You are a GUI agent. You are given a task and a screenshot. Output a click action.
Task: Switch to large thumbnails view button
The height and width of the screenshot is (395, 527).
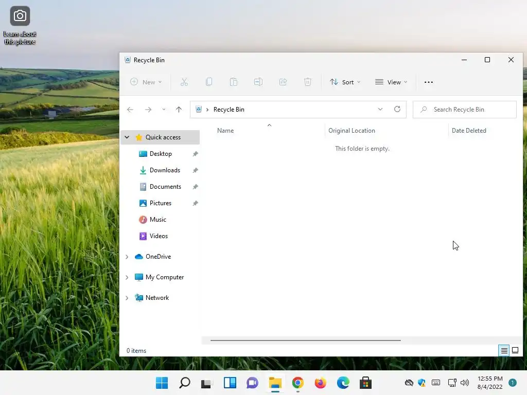pyautogui.click(x=515, y=350)
